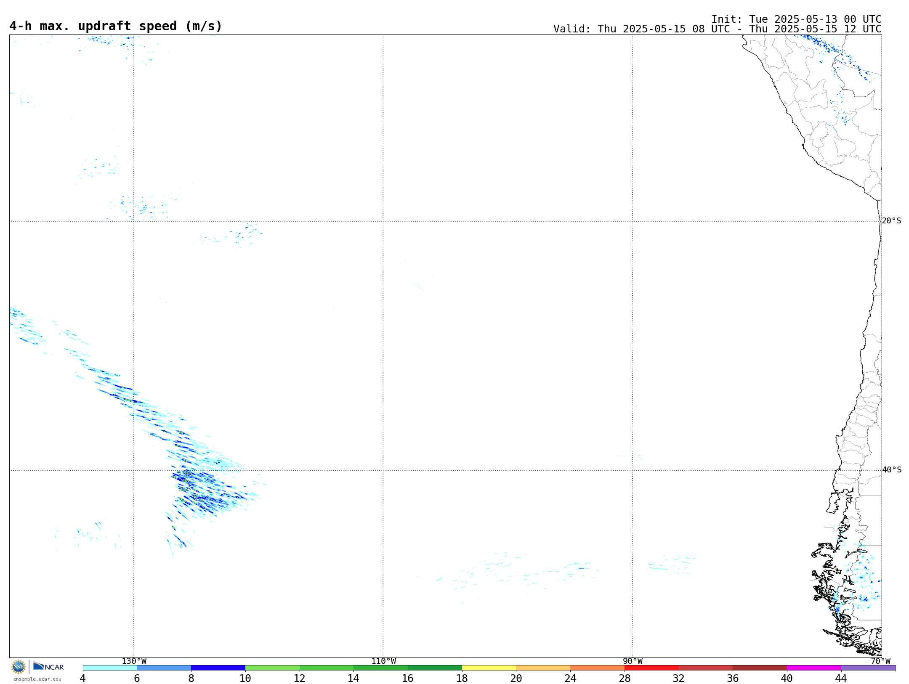
Task: Click the 40°S latitude label
Action: pyautogui.click(x=891, y=470)
